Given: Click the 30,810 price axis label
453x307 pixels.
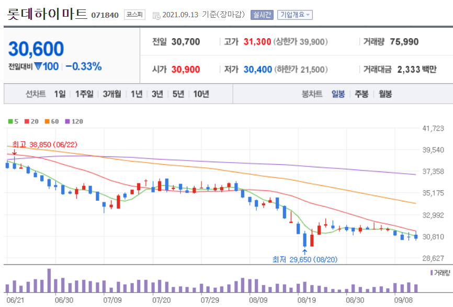Looking at the screenshot, I should [433, 237].
